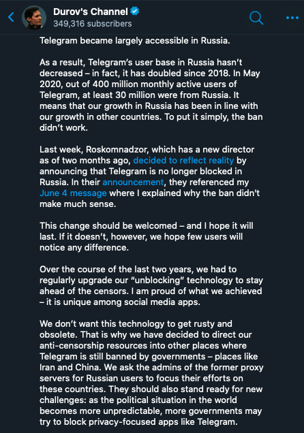
Task: Select the paragraph starting 'As a result'
Action: point(151,95)
